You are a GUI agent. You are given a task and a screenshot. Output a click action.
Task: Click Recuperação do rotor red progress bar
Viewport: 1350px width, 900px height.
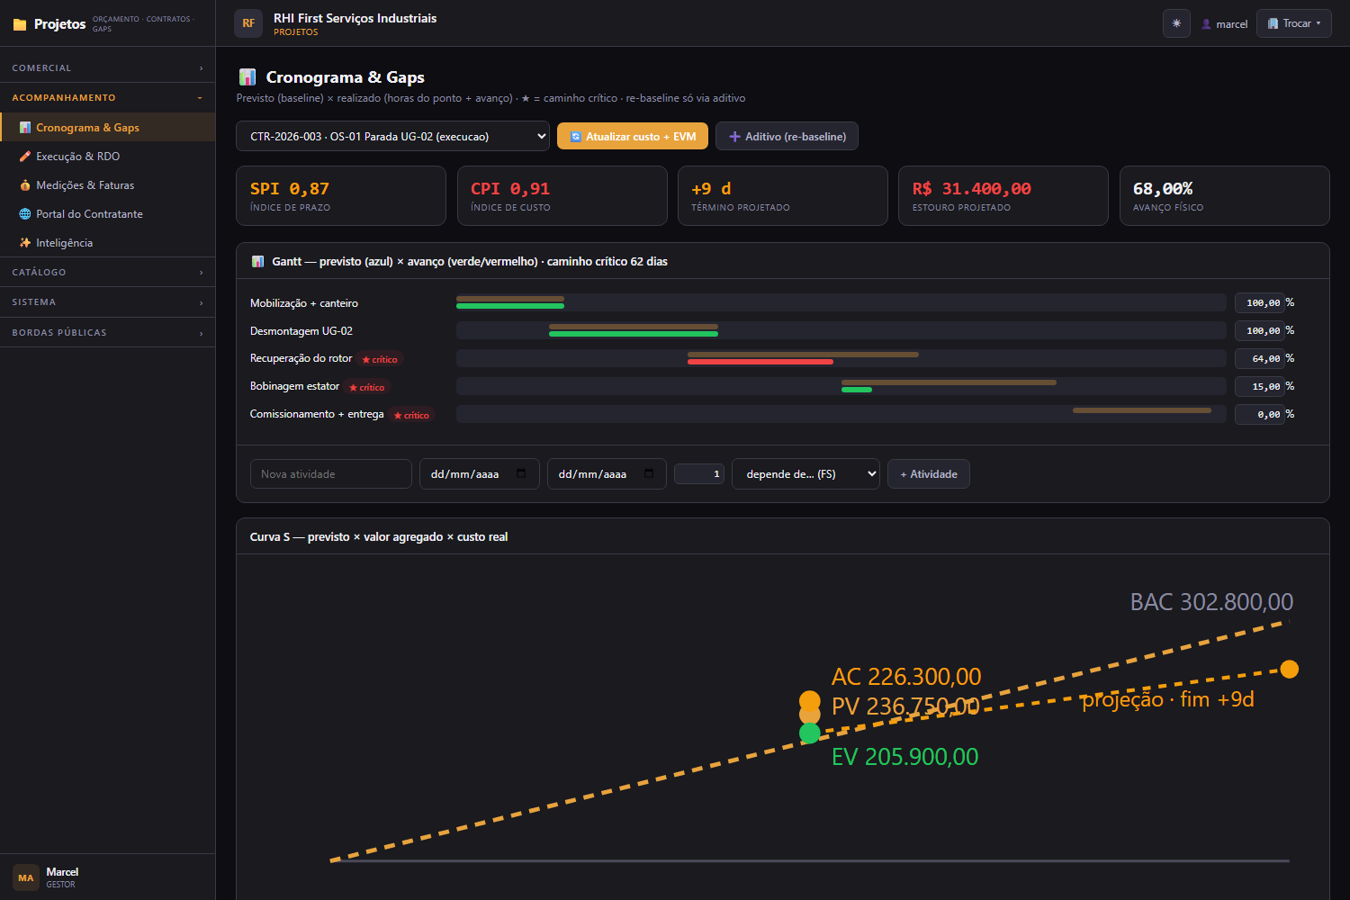click(x=760, y=362)
